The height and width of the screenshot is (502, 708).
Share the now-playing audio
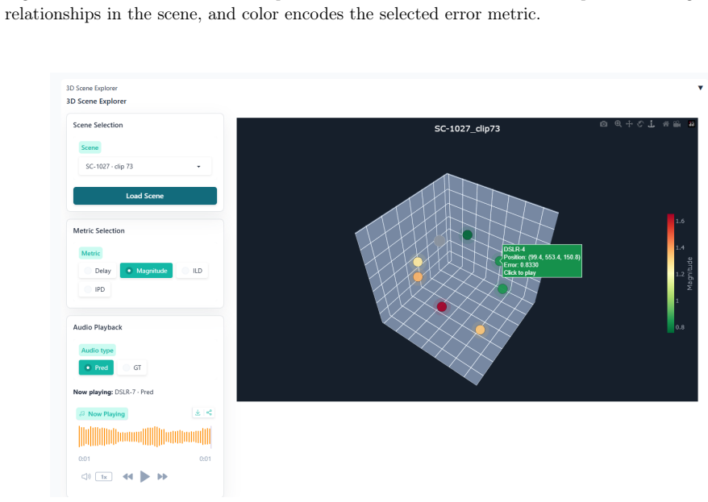point(209,413)
